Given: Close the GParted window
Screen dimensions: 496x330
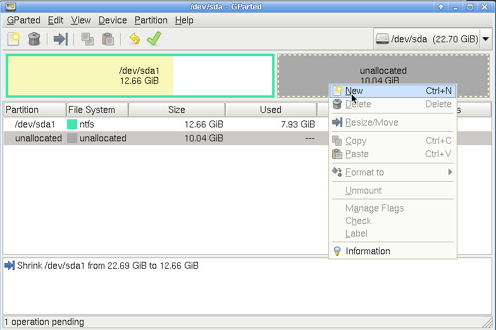Looking at the screenshot, I should 485,6.
